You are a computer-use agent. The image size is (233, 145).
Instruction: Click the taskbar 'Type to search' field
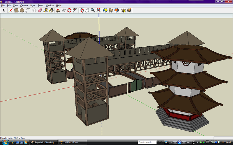147,142
